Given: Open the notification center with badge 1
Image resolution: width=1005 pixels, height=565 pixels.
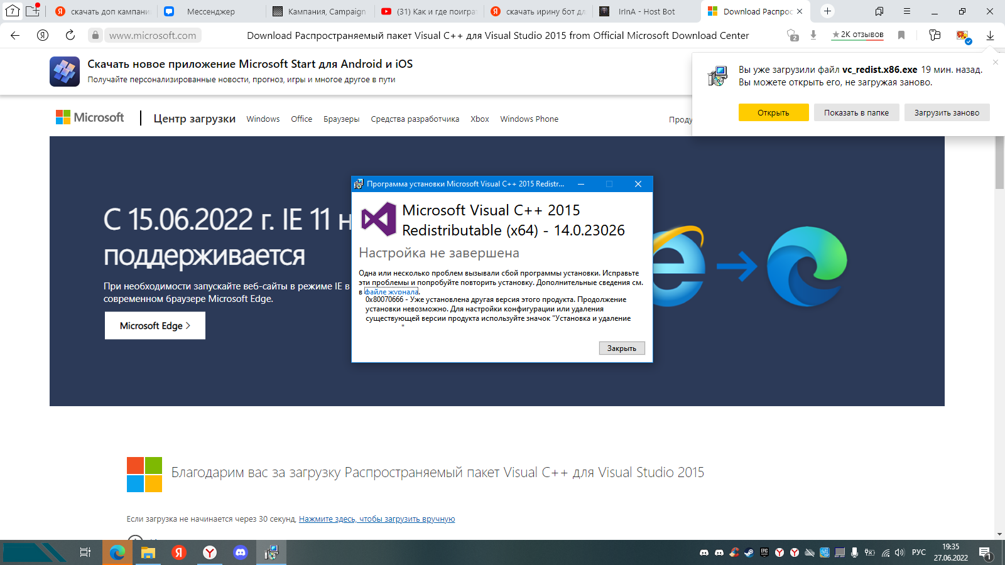Looking at the screenshot, I should [985, 553].
